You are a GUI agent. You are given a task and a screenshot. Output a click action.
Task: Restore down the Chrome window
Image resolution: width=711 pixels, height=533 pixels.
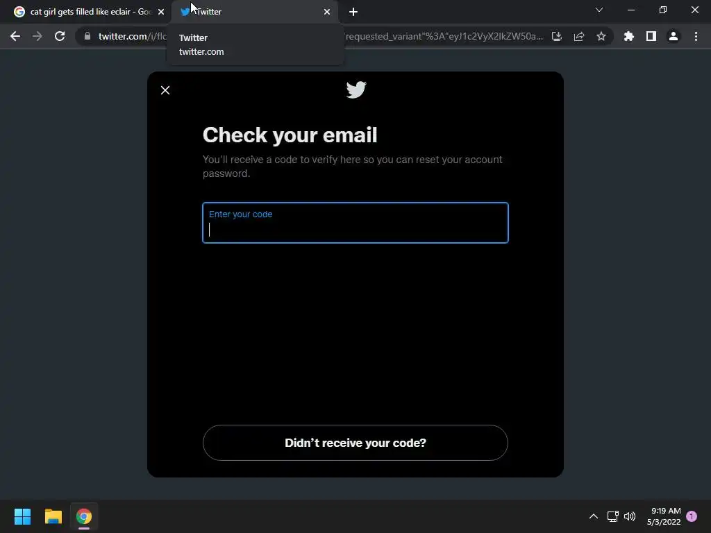tap(663, 10)
